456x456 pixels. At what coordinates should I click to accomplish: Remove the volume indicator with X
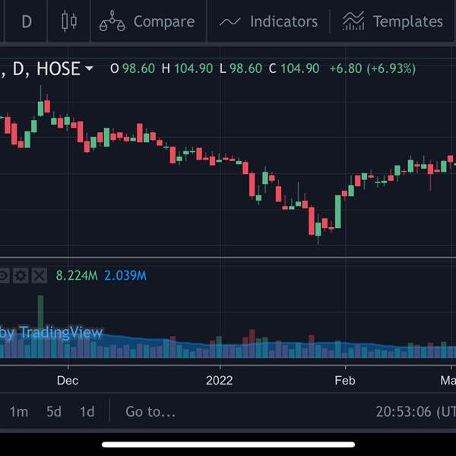point(39,275)
